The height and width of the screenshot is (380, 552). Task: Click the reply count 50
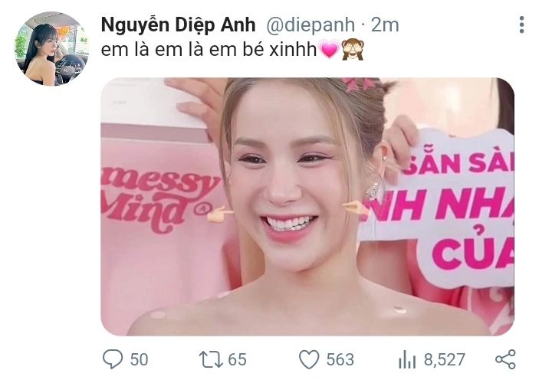139,359
